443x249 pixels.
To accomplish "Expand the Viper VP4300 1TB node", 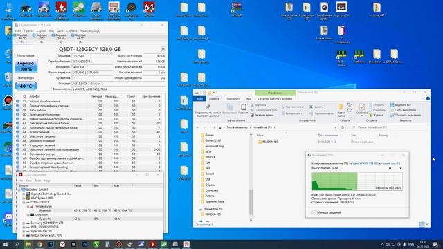I will click(24, 231).
